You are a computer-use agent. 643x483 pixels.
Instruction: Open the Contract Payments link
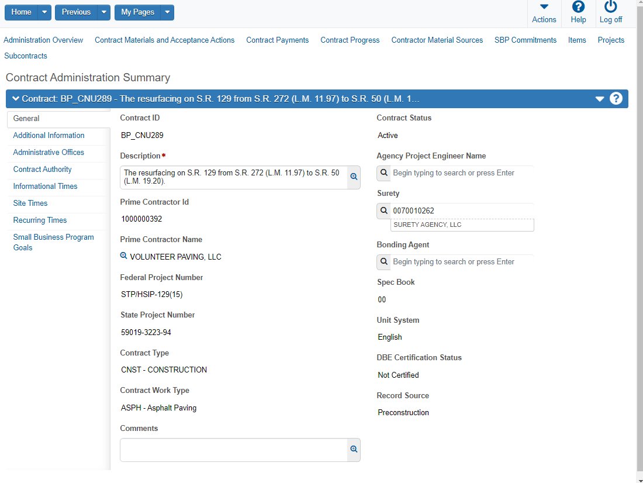277,40
